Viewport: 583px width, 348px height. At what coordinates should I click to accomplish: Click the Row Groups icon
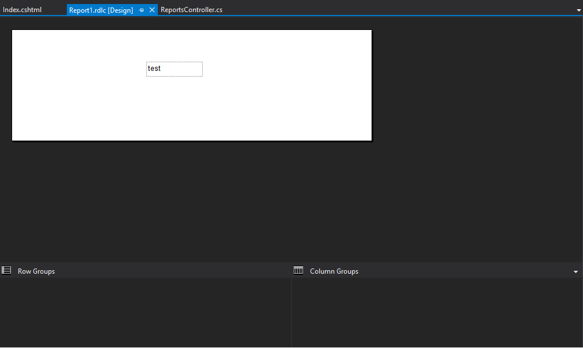tap(6, 270)
